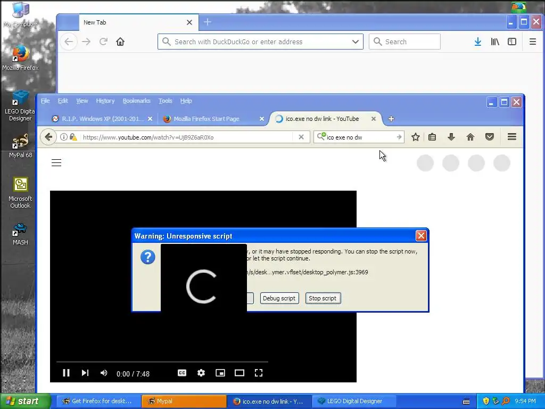Go home in the New Tab window toolbar
Viewport: 545px width, 409px height.
tap(120, 42)
